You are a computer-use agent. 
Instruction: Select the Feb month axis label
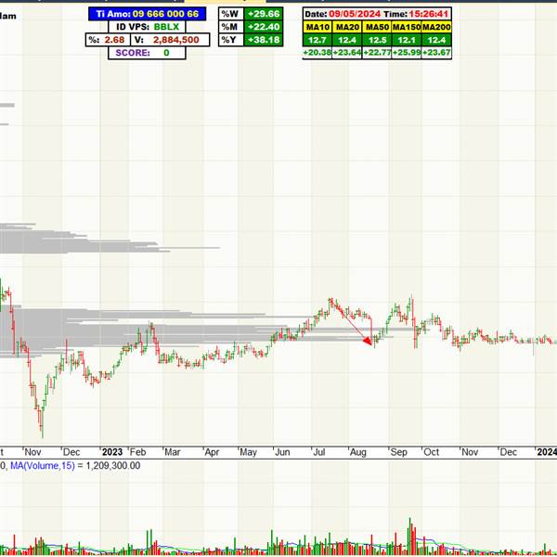click(x=137, y=452)
